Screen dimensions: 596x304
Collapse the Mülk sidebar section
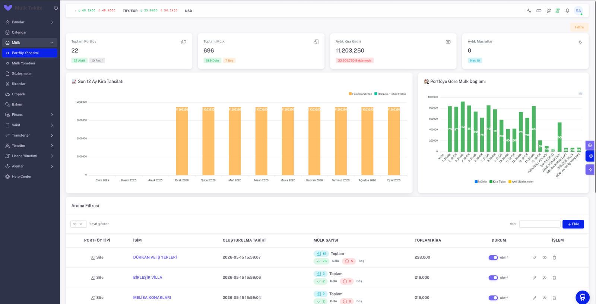pyautogui.click(x=30, y=42)
